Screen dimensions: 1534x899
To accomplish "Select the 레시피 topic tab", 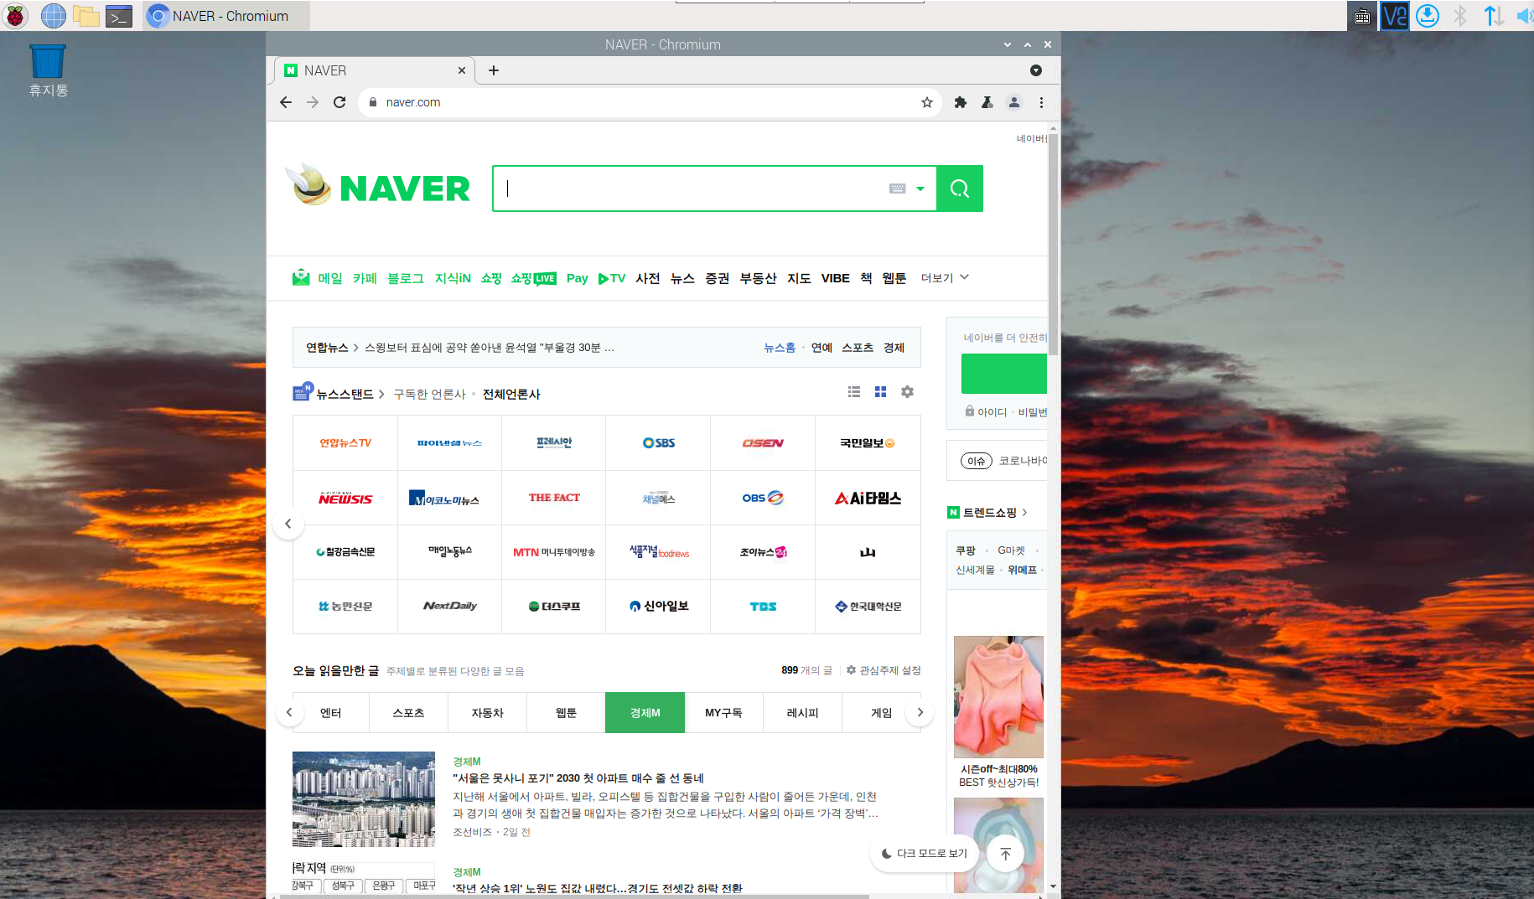I will point(802,712).
